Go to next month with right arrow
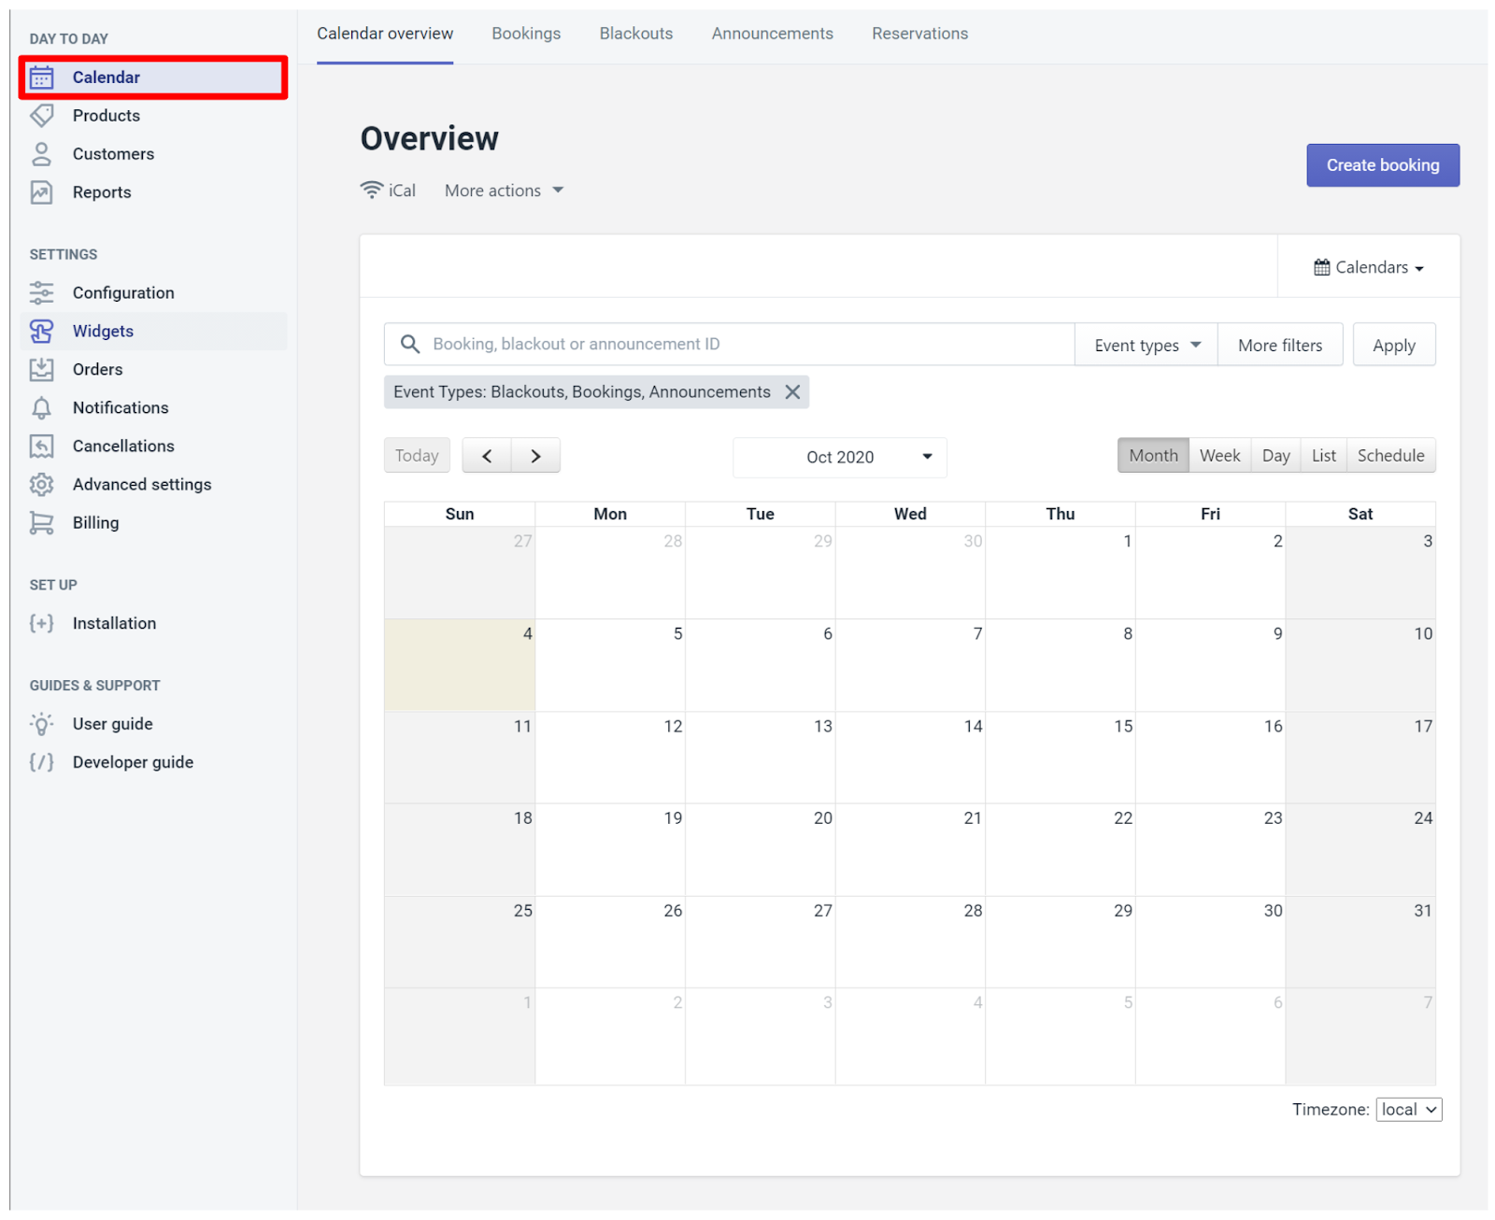 coord(535,456)
